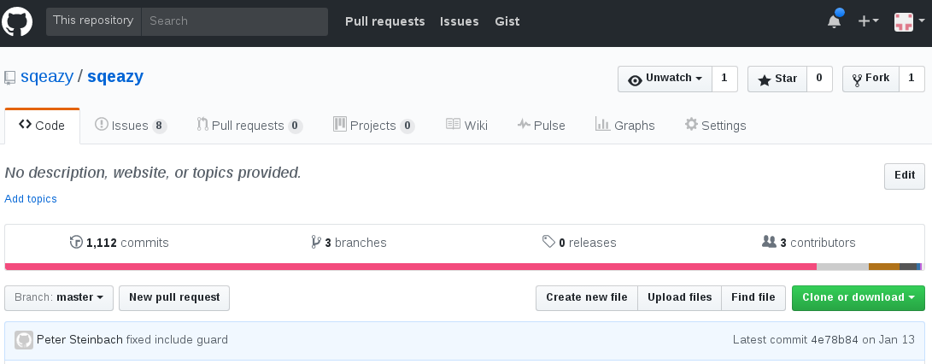Fork the sqeazy repository

[870, 79]
